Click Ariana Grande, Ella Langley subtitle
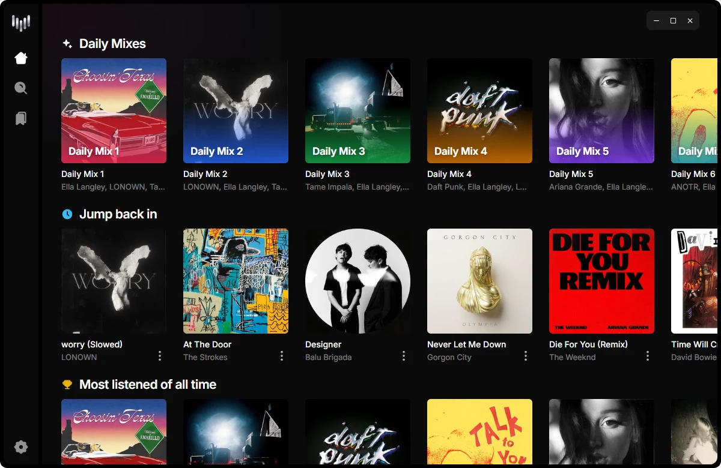The image size is (721, 468). [601, 187]
